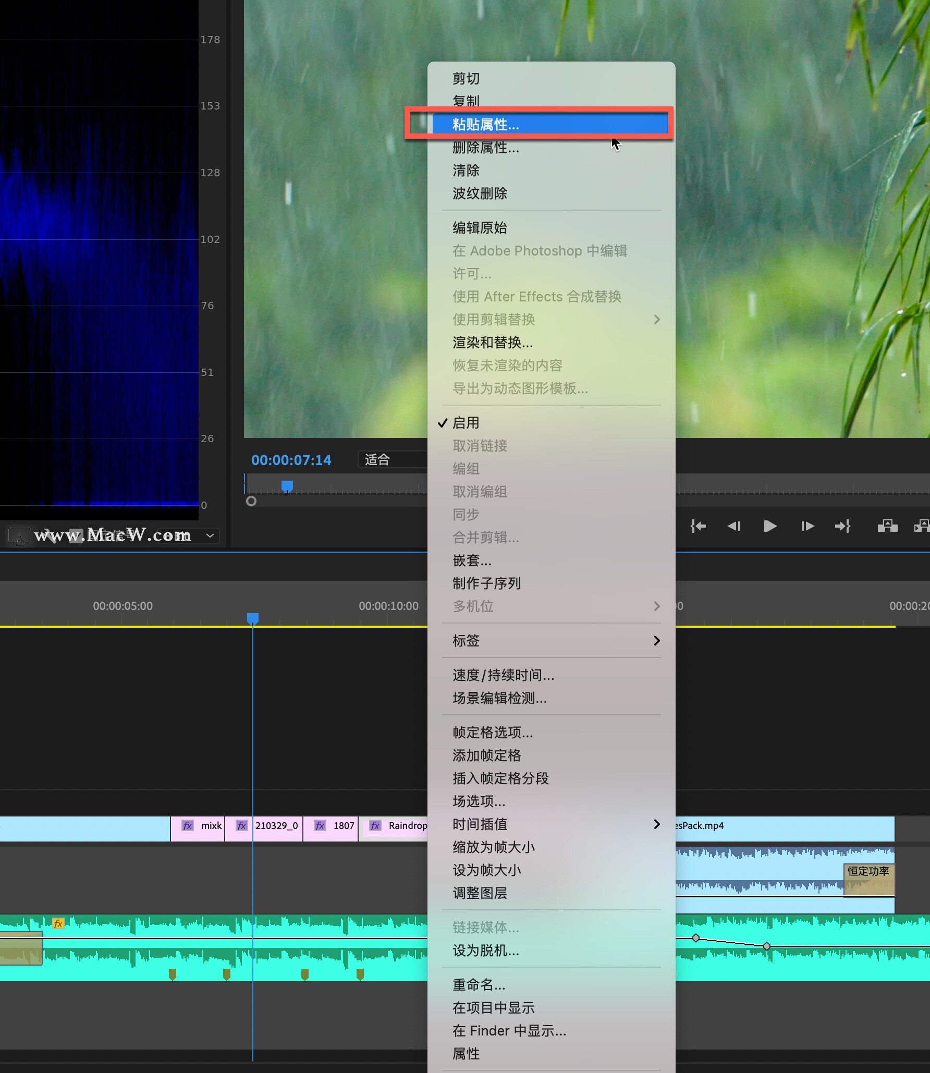Select 剪切 in the context menu
This screenshot has height=1073, width=930.
point(551,79)
